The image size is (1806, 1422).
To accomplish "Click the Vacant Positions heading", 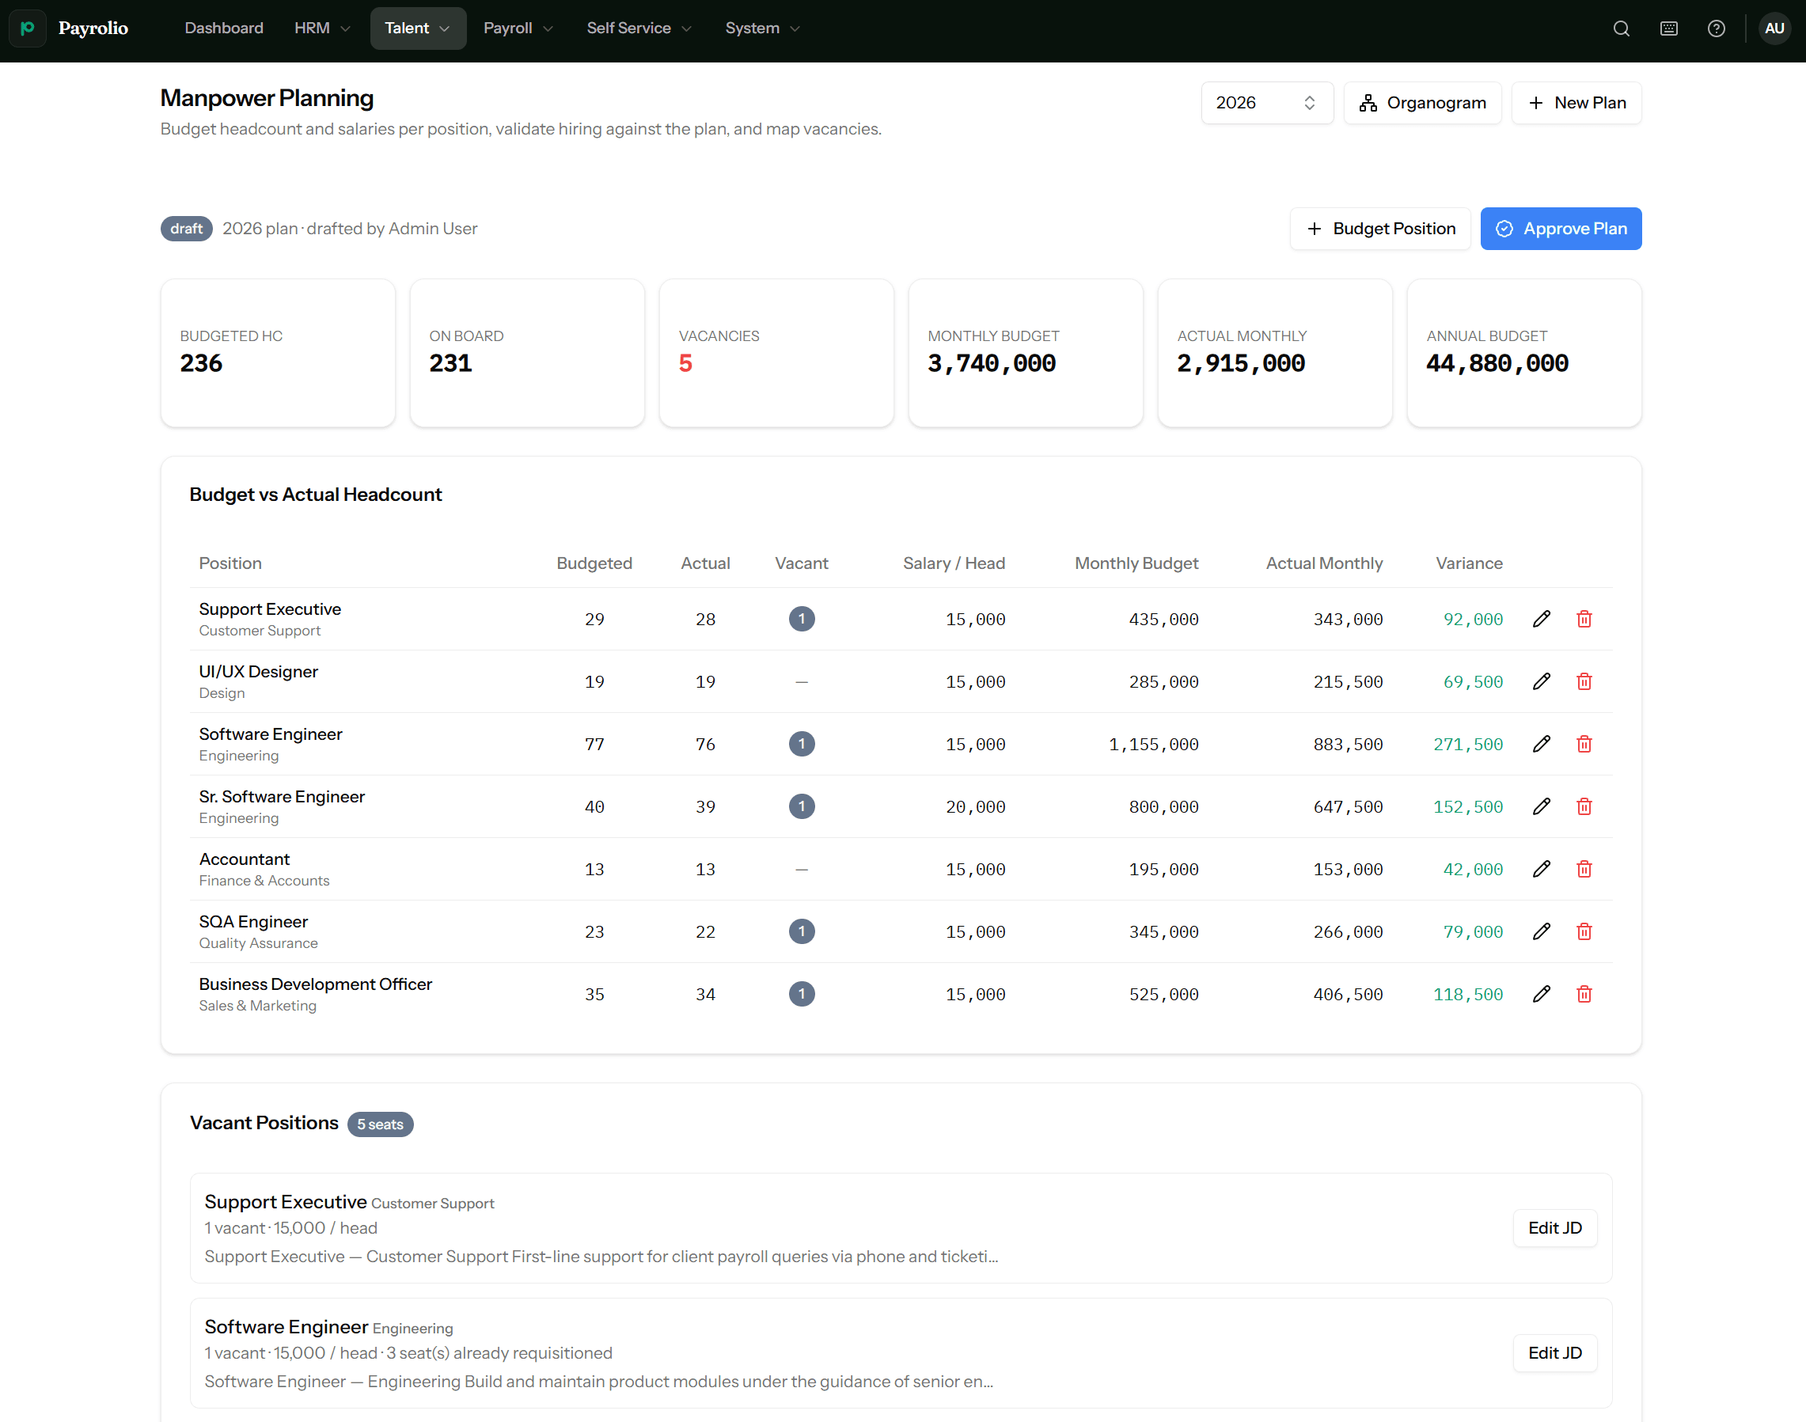I will coord(264,1122).
